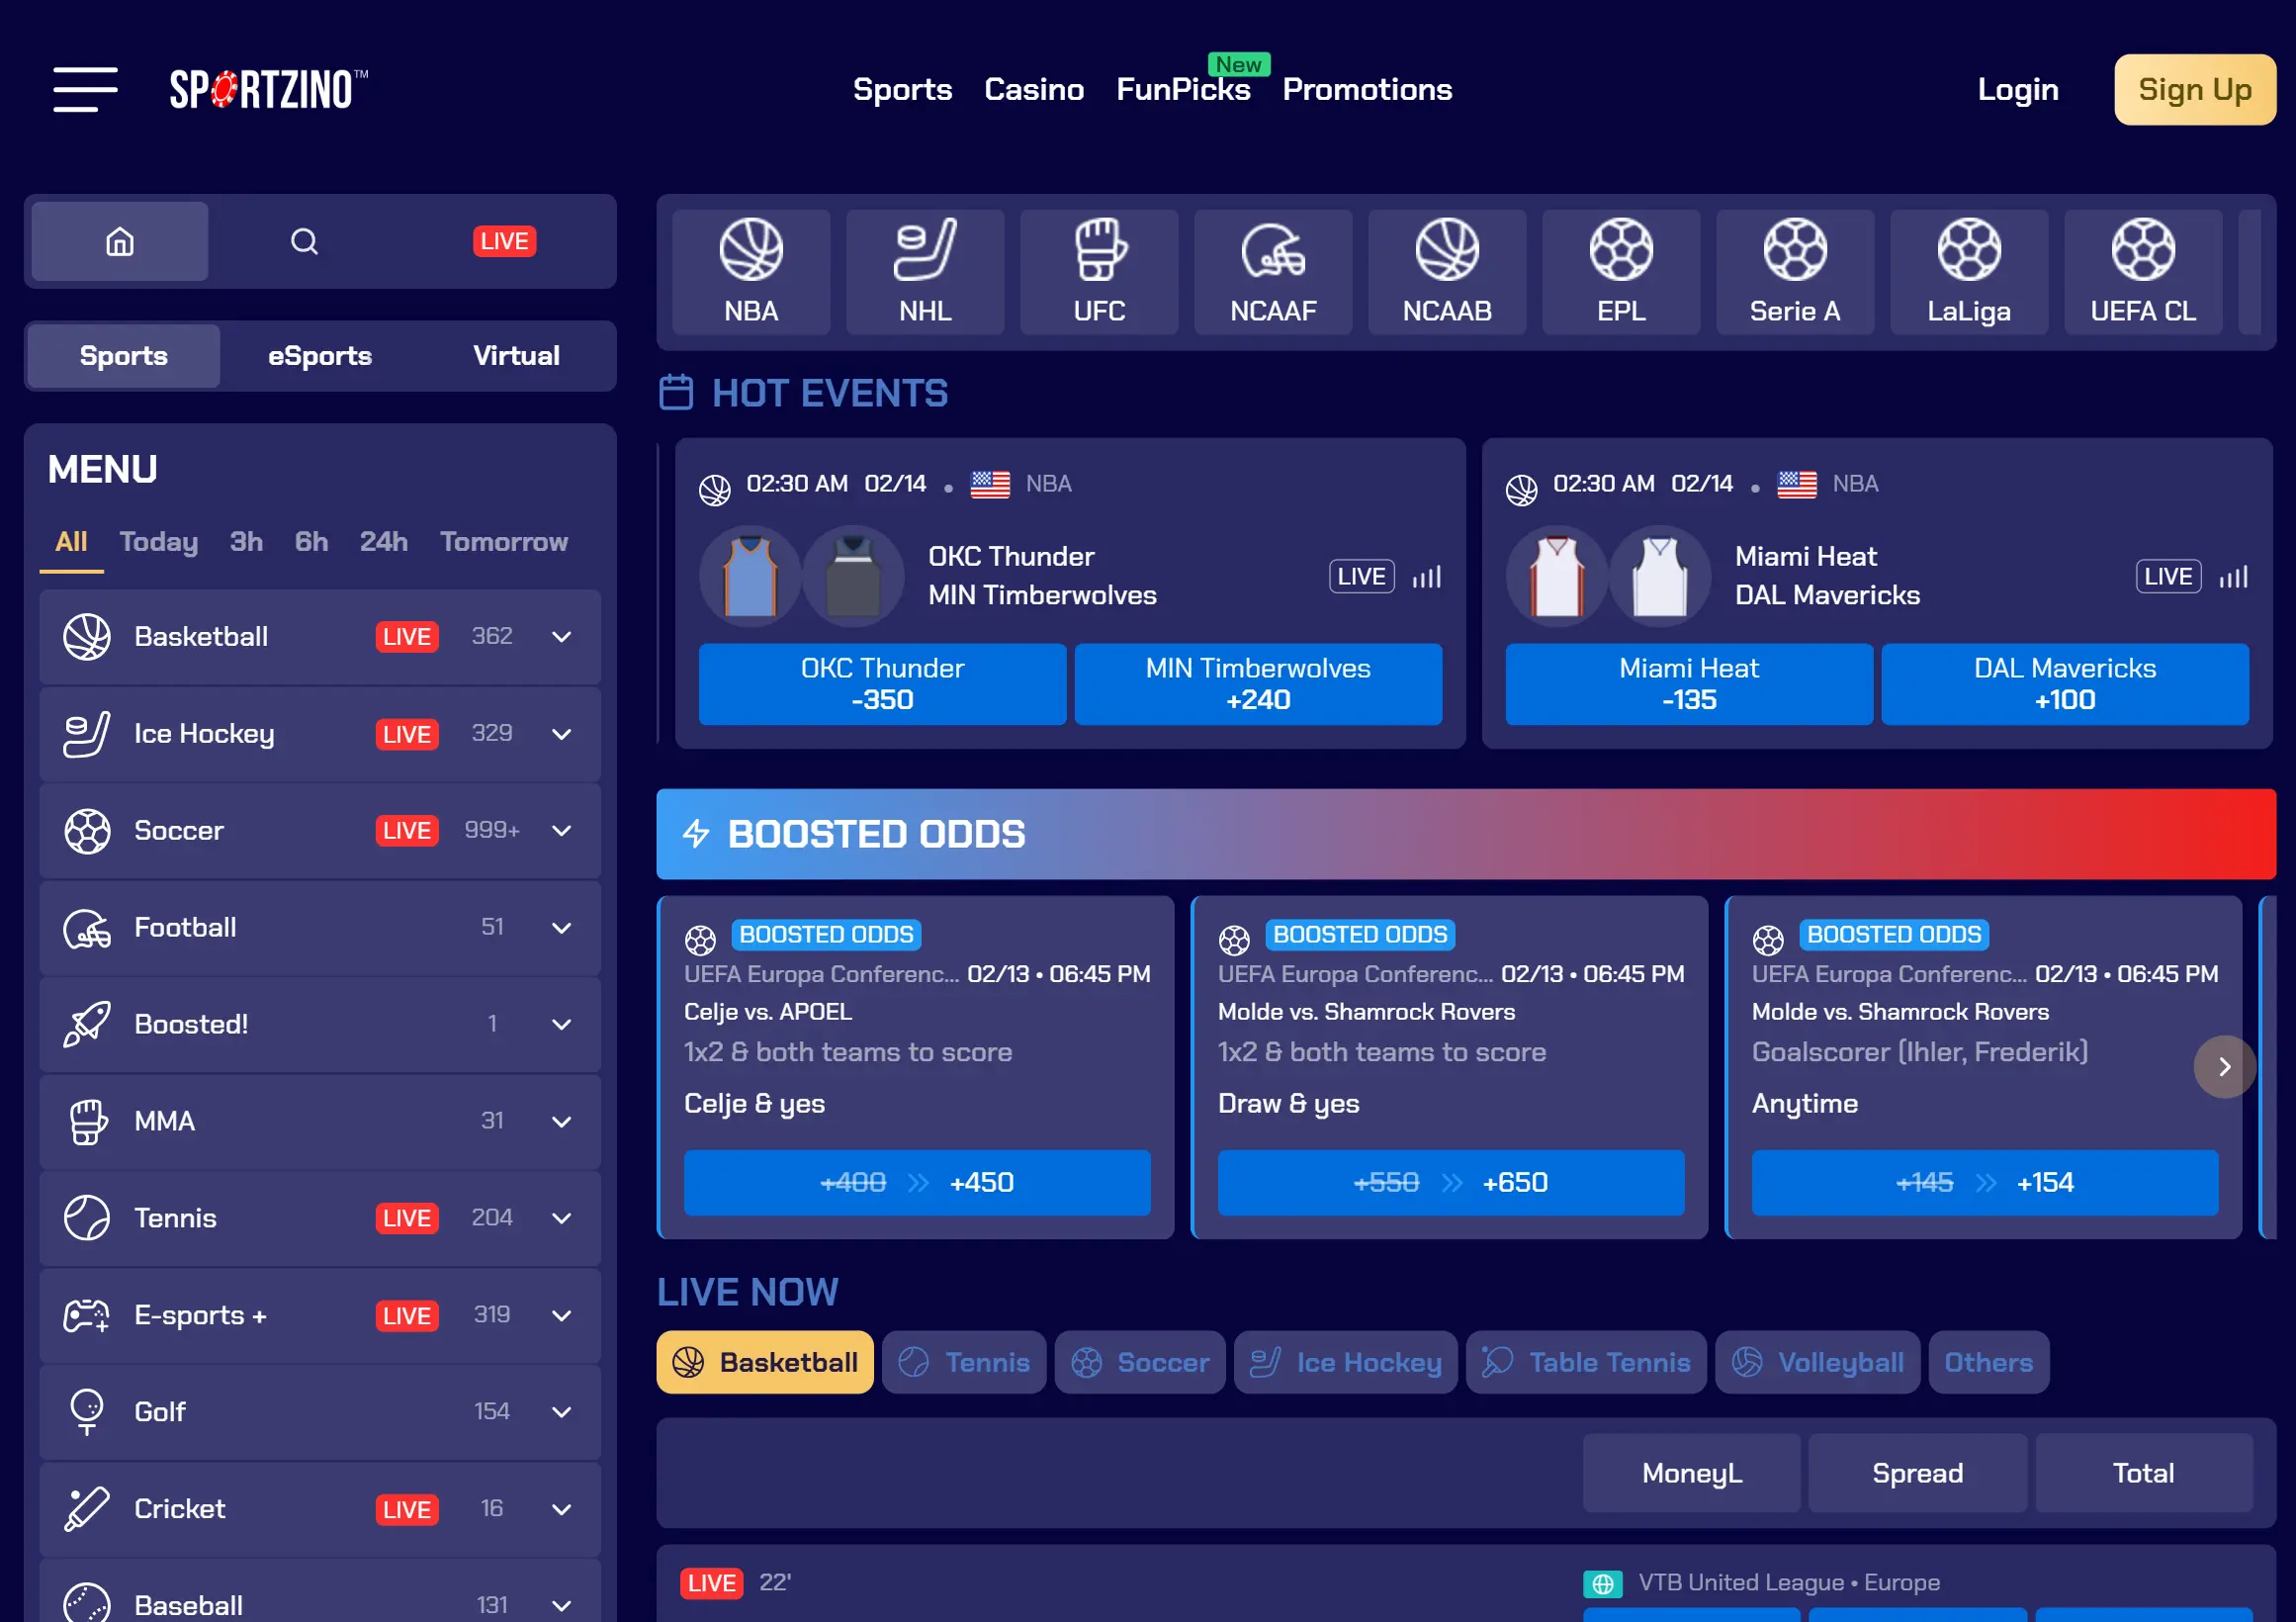Expand the Cricket menu chevron
2296x1622 pixels.
(562, 1509)
